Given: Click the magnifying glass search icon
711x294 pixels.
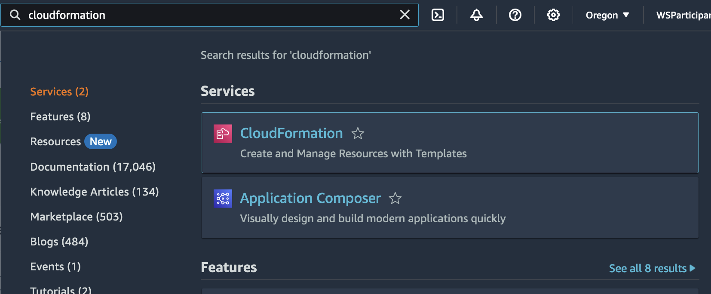Looking at the screenshot, I should (15, 15).
